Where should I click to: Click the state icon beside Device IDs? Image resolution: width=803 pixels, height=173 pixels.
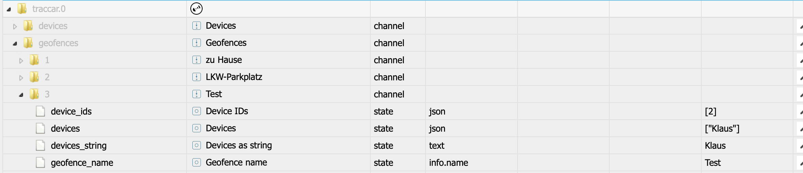click(x=196, y=111)
